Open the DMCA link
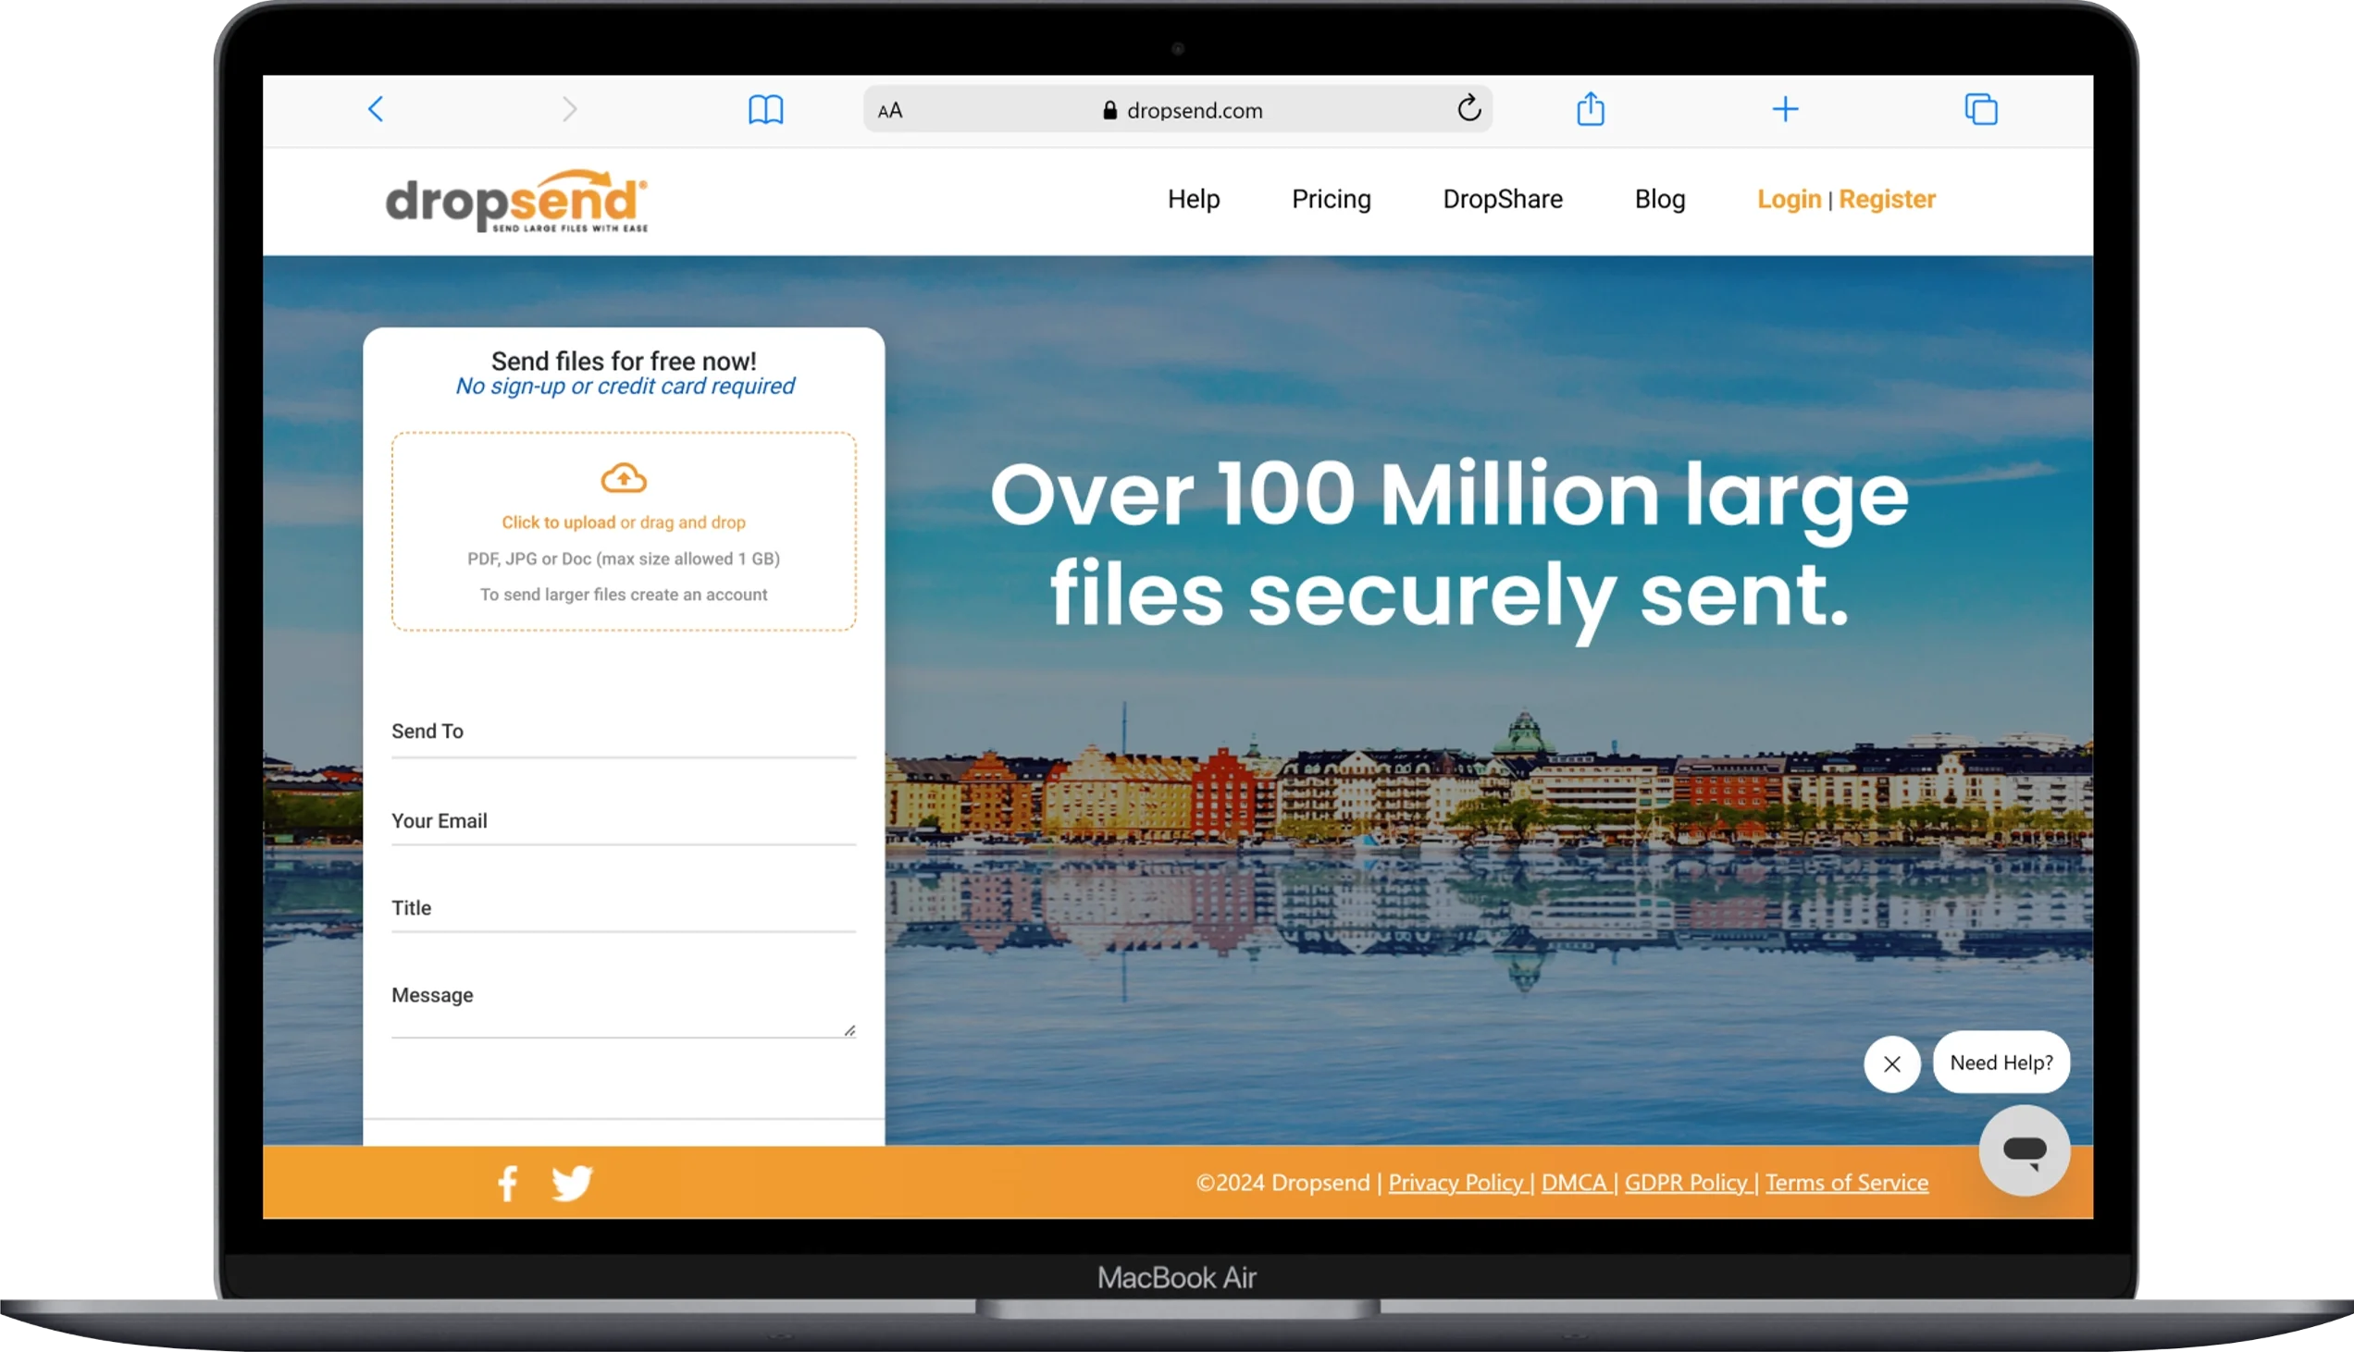This screenshot has width=2354, height=1352. 1574,1183
